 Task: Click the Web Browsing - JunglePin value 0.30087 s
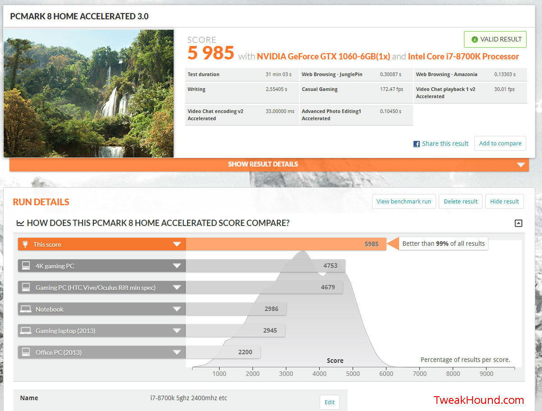point(390,74)
